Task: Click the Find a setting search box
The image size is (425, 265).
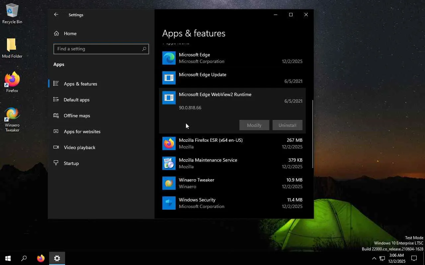Action: pyautogui.click(x=98, y=49)
